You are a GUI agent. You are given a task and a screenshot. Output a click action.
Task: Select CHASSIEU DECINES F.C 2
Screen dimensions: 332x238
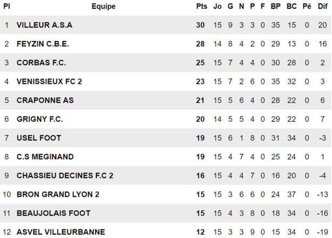click(x=65, y=176)
